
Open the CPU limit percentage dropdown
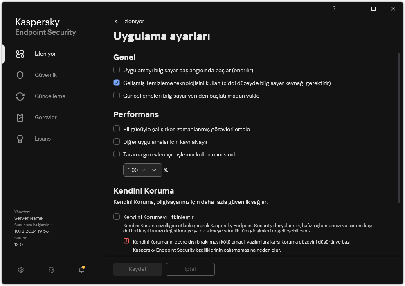[154, 170]
